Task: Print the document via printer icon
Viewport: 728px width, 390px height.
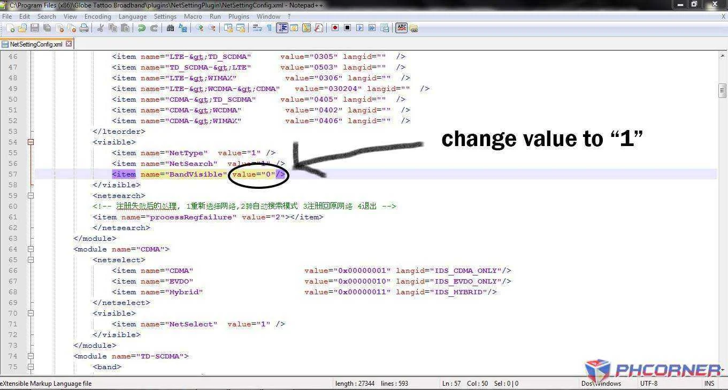Action: (x=84, y=28)
